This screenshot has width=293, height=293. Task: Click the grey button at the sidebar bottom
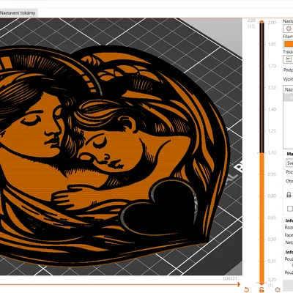[288, 286]
